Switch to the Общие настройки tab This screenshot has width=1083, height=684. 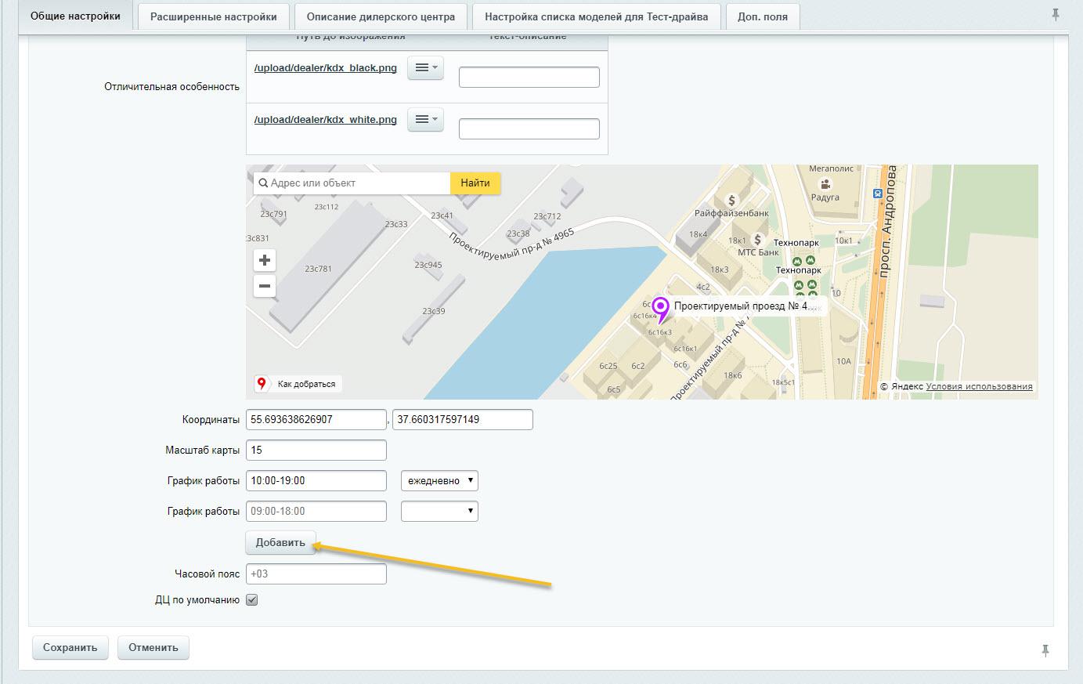coord(75,16)
